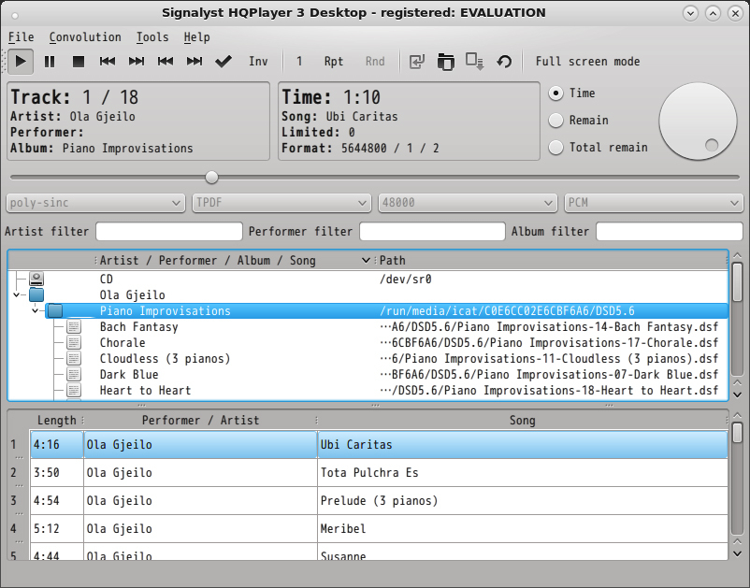Click the circular refresh arrow toolbar icon
Viewport: 750px width, 588px height.
504,62
